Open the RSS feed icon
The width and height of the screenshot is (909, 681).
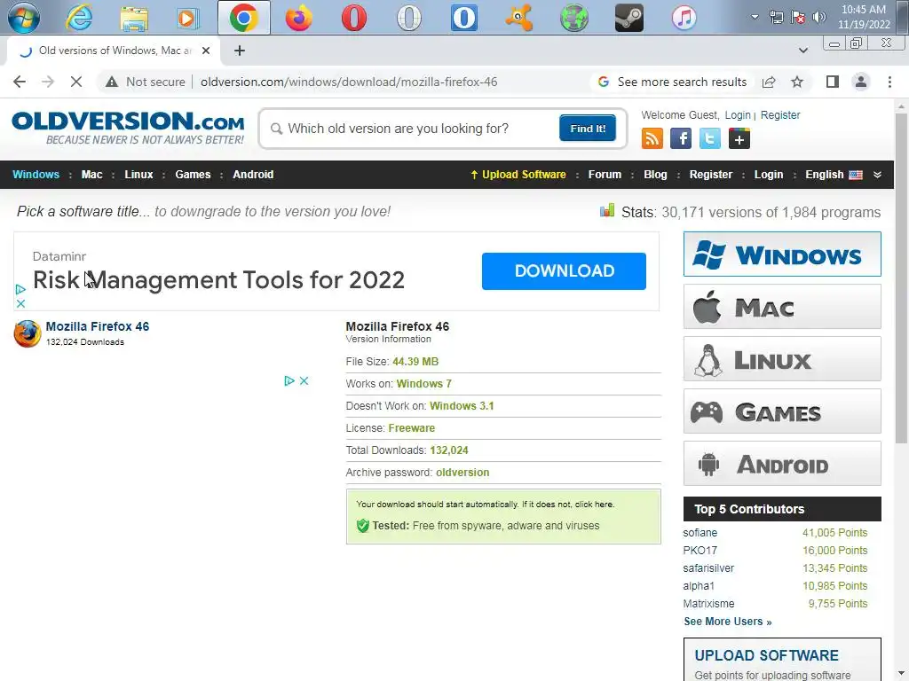coord(652,138)
